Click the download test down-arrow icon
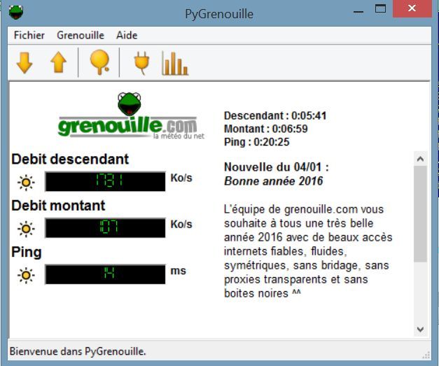Image resolution: width=439 pixels, height=366 pixels. tap(25, 63)
